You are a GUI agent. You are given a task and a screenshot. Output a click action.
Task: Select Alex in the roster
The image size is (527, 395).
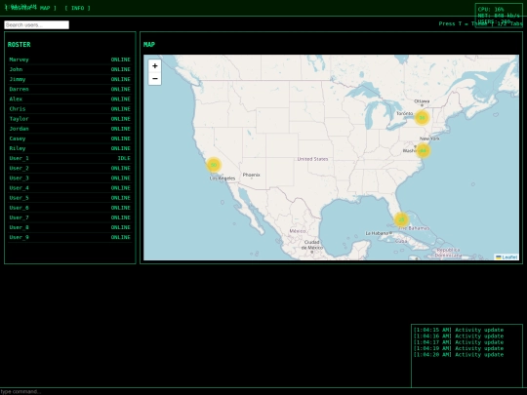point(70,99)
